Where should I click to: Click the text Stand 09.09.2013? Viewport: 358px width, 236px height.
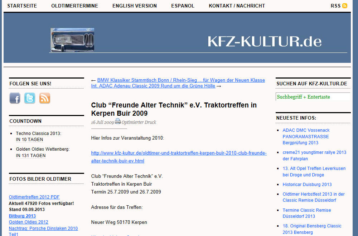pos(27,210)
